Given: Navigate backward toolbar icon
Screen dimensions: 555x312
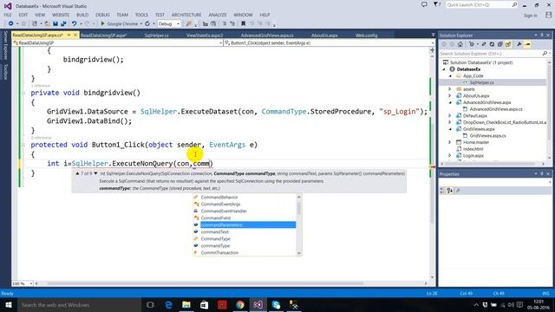Looking at the screenshot, I should point(10,23).
